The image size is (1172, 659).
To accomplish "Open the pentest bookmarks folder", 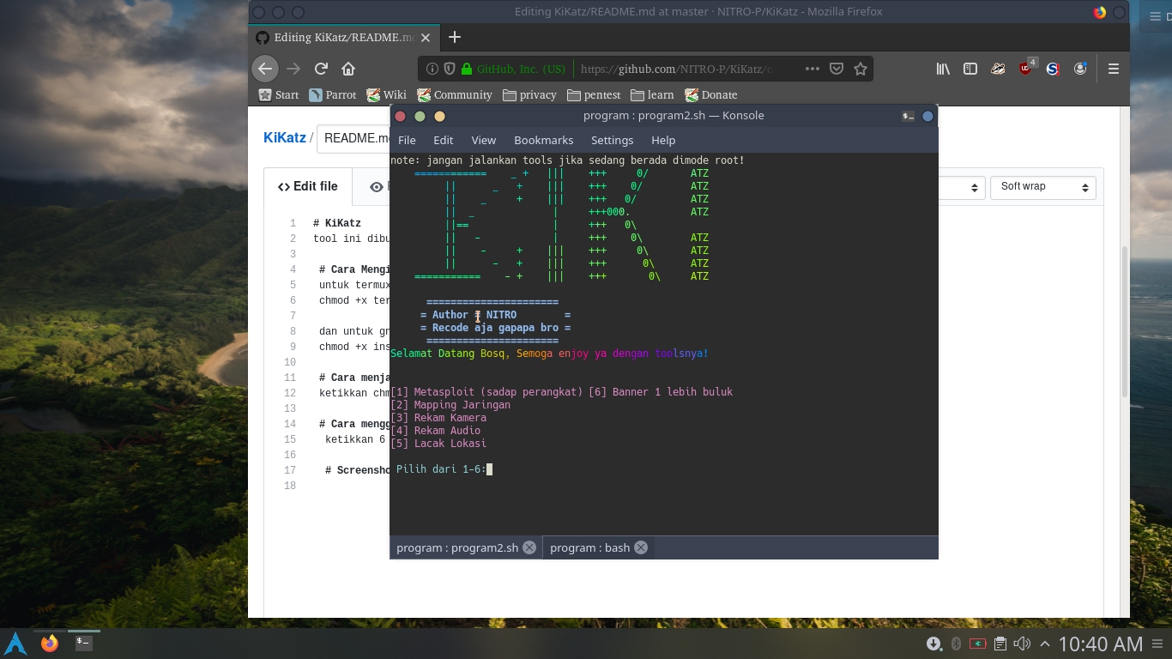I will pyautogui.click(x=593, y=94).
